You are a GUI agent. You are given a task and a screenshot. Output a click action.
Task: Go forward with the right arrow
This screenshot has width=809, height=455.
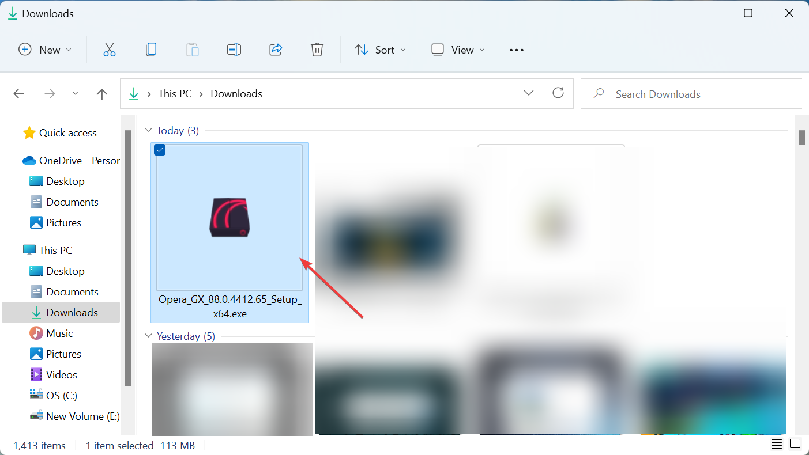(x=50, y=94)
